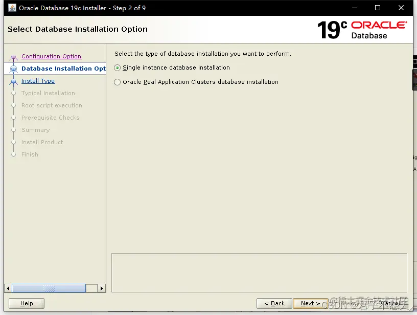Click the Next button
This screenshot has width=417, height=315.
[310, 303]
